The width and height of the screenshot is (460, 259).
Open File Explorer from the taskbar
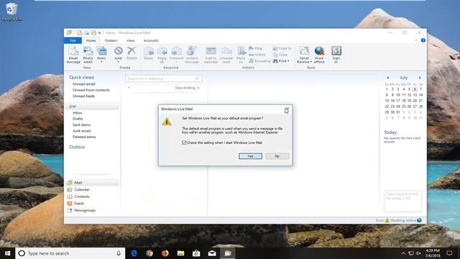180,253
